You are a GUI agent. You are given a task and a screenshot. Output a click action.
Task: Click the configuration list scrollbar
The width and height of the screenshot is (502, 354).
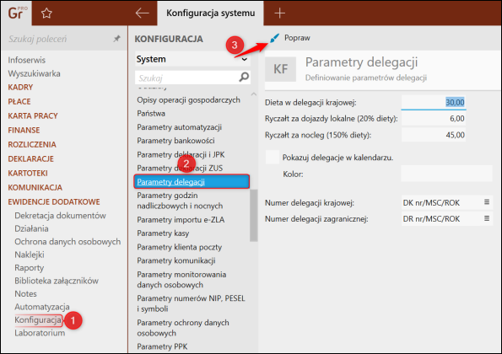point(254,215)
